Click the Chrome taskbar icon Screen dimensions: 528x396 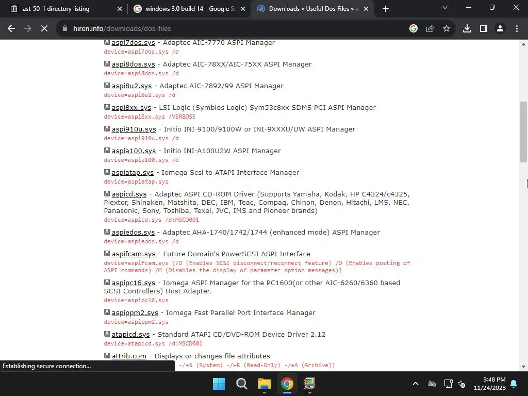click(x=287, y=384)
